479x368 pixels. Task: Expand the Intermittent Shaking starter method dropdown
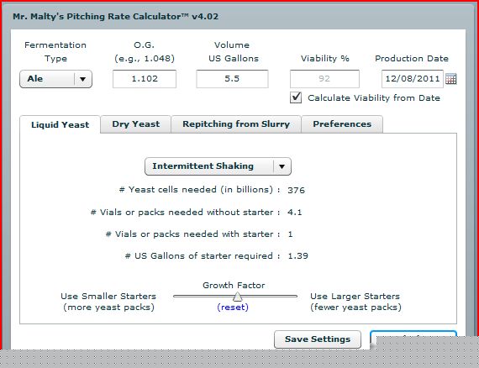(x=218, y=166)
